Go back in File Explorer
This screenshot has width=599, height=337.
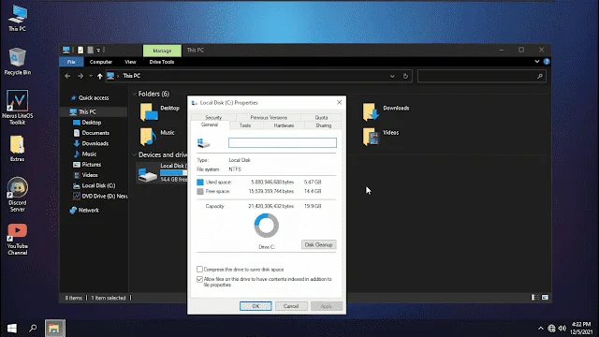67,76
